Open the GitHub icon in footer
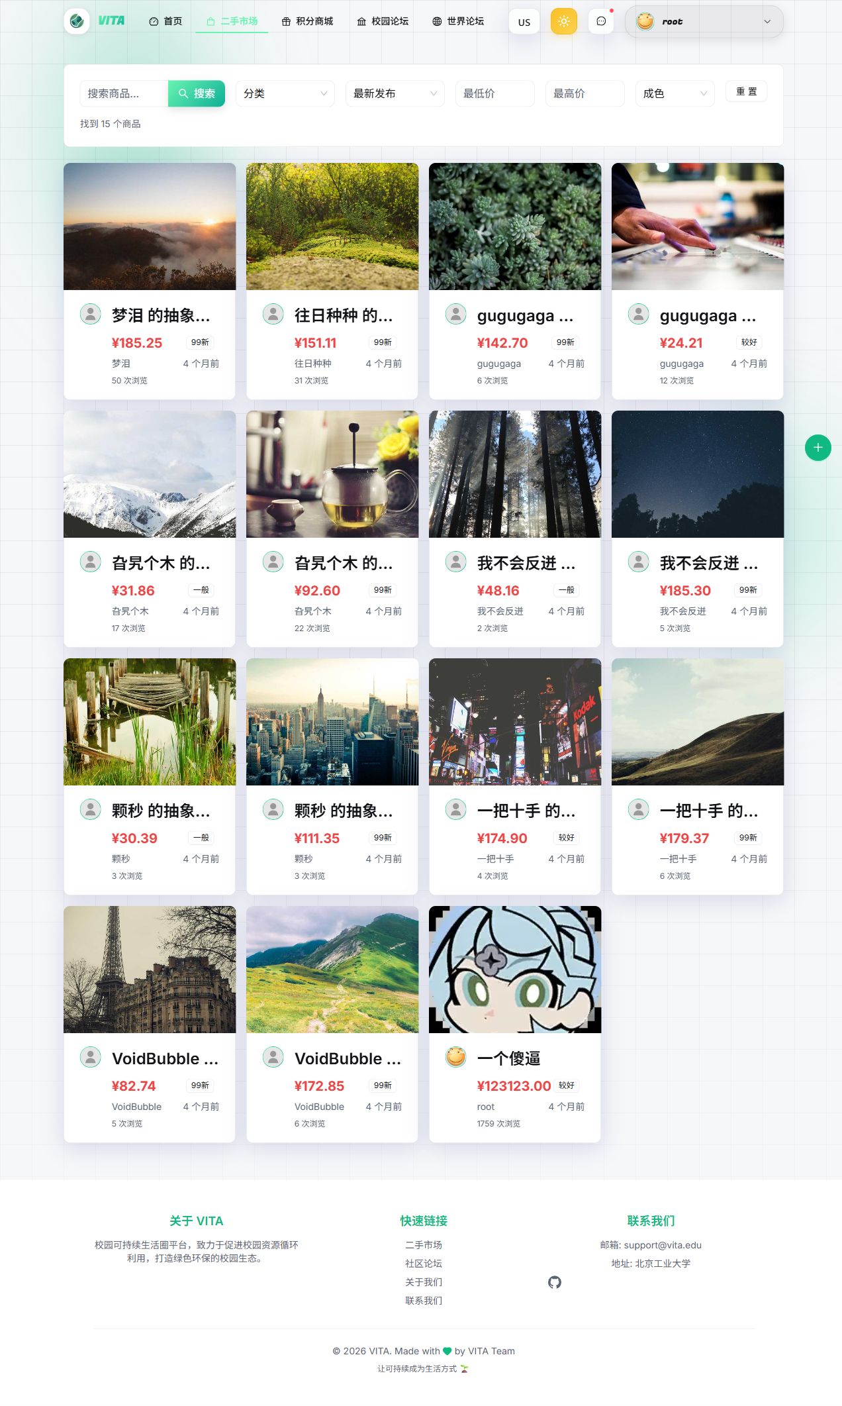Viewport: 842px width, 1406px height. 555,1282
